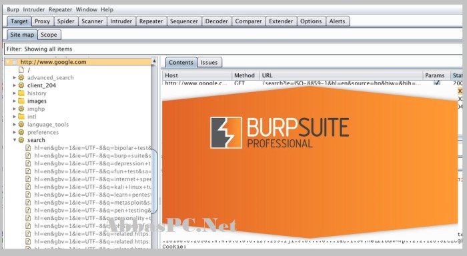Click the imghp gear icon

pyautogui.click(x=21, y=109)
